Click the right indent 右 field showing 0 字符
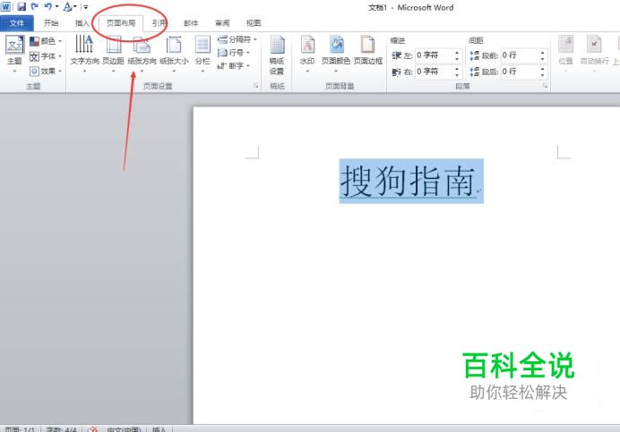The image size is (620, 432). 434,72
